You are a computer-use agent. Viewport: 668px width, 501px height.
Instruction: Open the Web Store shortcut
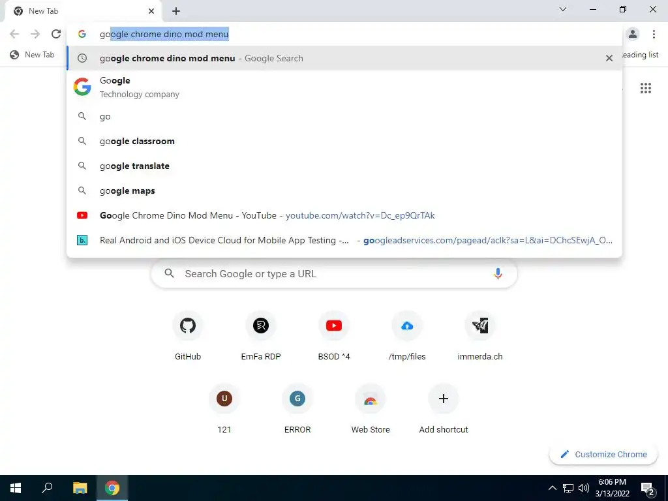click(371, 409)
